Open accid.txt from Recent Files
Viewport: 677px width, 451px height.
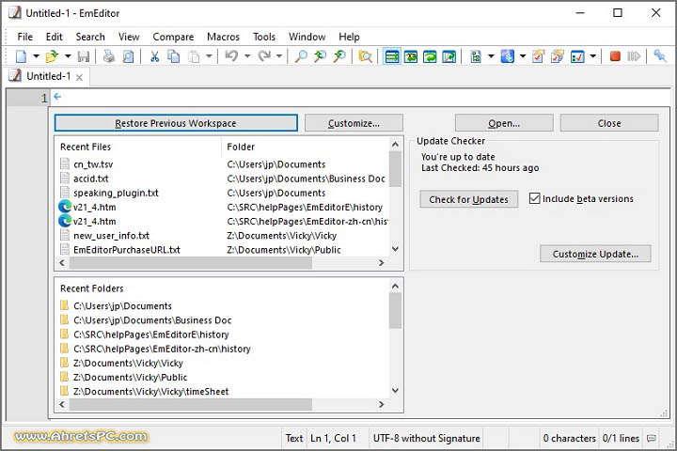90,179
